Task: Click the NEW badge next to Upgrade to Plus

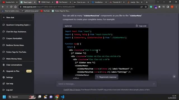Action: [29, 71]
